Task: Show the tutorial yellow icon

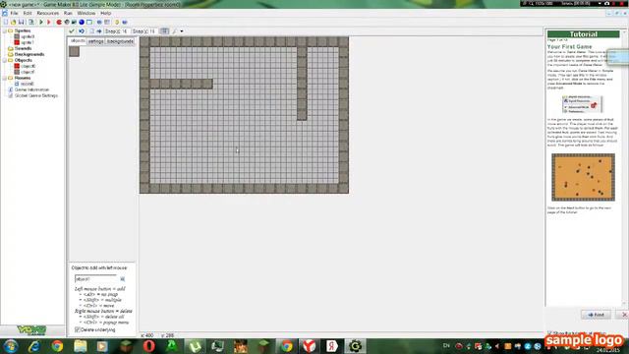Action: [117, 22]
